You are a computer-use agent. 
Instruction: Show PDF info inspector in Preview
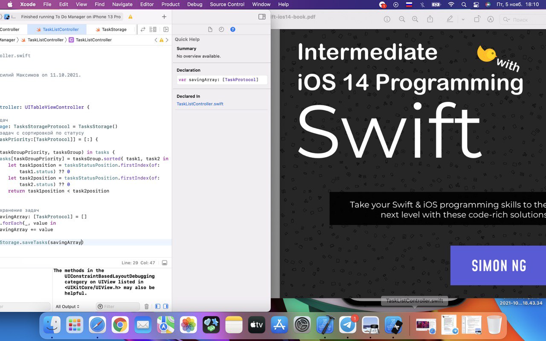387,19
